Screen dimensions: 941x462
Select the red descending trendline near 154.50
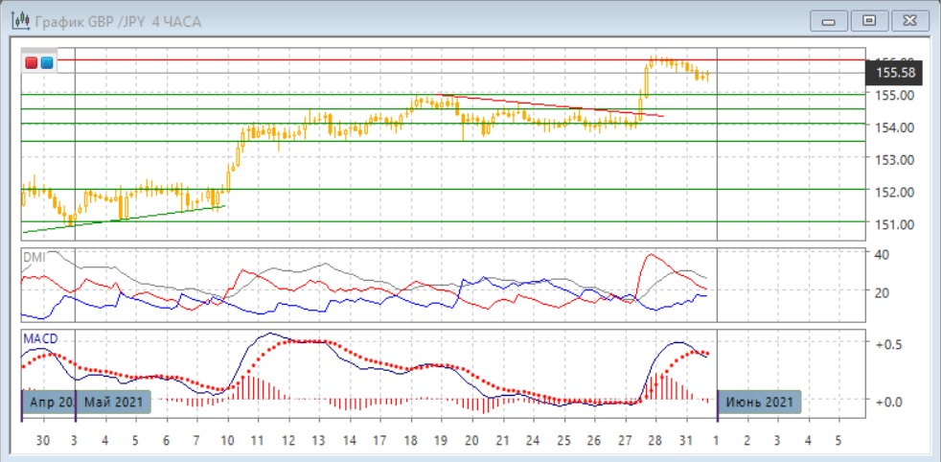pyautogui.click(x=556, y=106)
